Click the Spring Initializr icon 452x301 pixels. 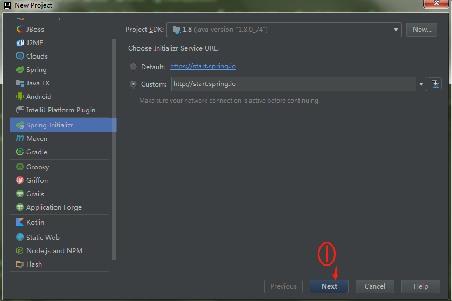point(19,125)
